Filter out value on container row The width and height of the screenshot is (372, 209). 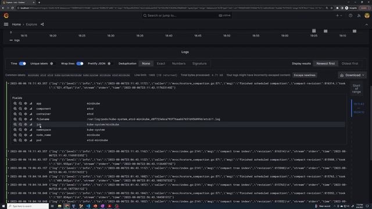20,114
